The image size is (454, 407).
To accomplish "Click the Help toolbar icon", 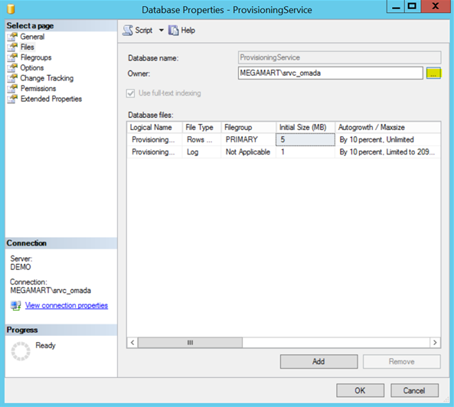I will [174, 31].
